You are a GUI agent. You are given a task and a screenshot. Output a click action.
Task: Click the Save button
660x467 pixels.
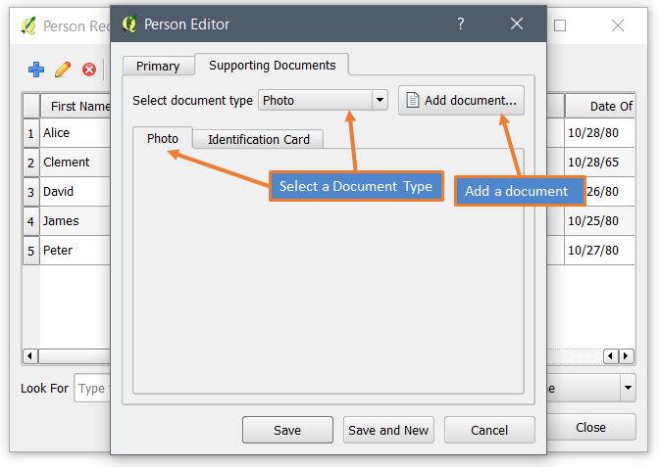[x=287, y=430]
